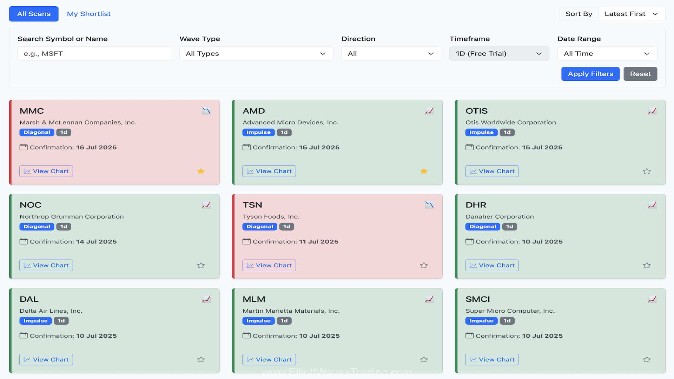Image resolution: width=674 pixels, height=379 pixels.
Task: Click the 1d badge on OTIS card
Action: 507,133
